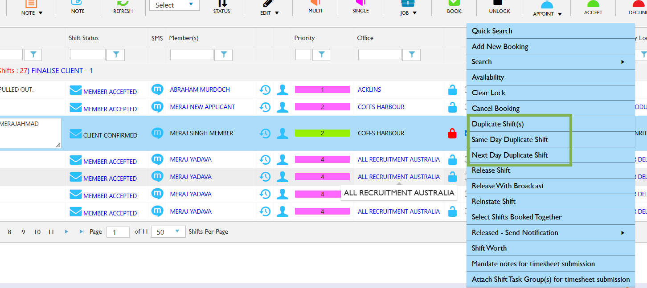The width and height of the screenshot is (647, 288).
Task: Click the Book shift toolbar icon
Action: click(454, 5)
